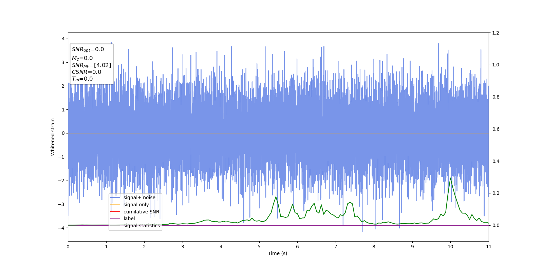Screen dimensions: 543x271
Task: Click the T_m=0.0 annotation text
Action: tap(82, 79)
